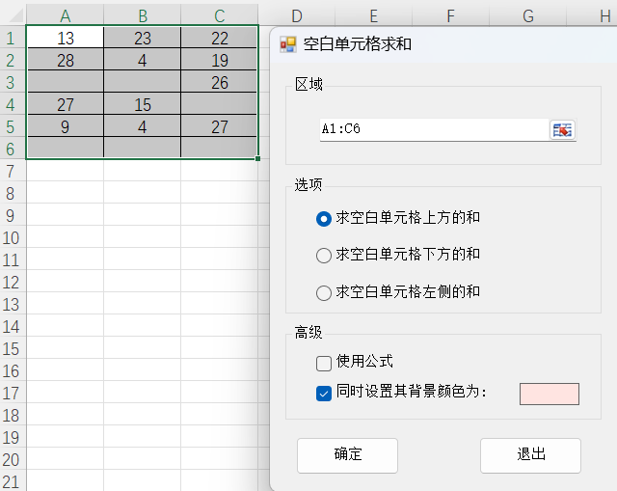Viewport: 617px width, 491px height.
Task: Click the select-all corner triangle
Action: [15, 15]
